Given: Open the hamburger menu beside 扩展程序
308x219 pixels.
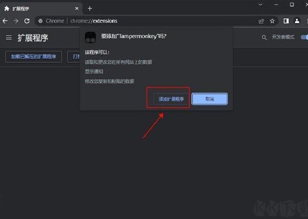Looking at the screenshot, I should [x=9, y=37].
